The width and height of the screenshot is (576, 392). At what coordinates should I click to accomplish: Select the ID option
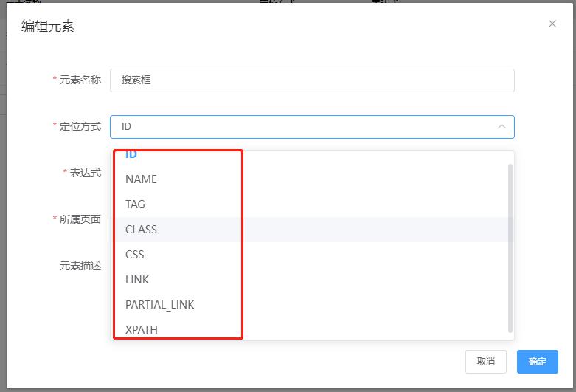coord(131,155)
